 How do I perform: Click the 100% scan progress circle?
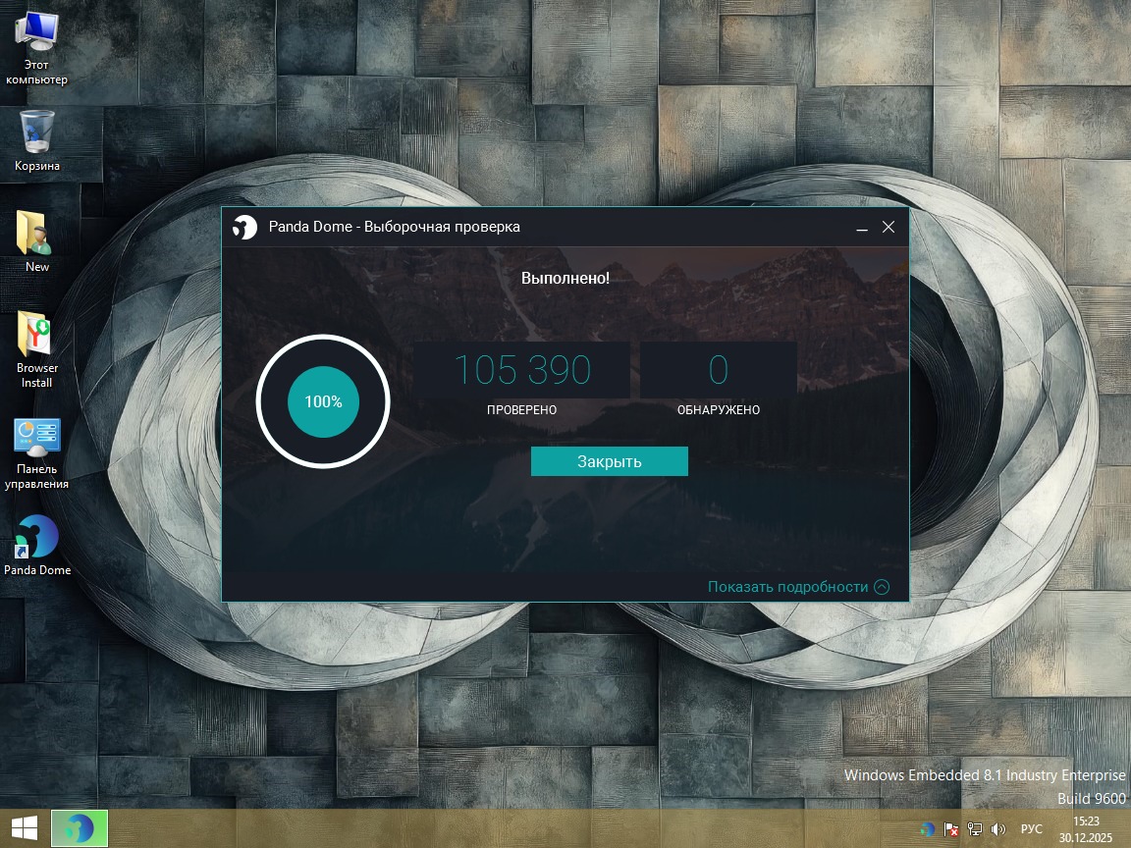tap(323, 401)
